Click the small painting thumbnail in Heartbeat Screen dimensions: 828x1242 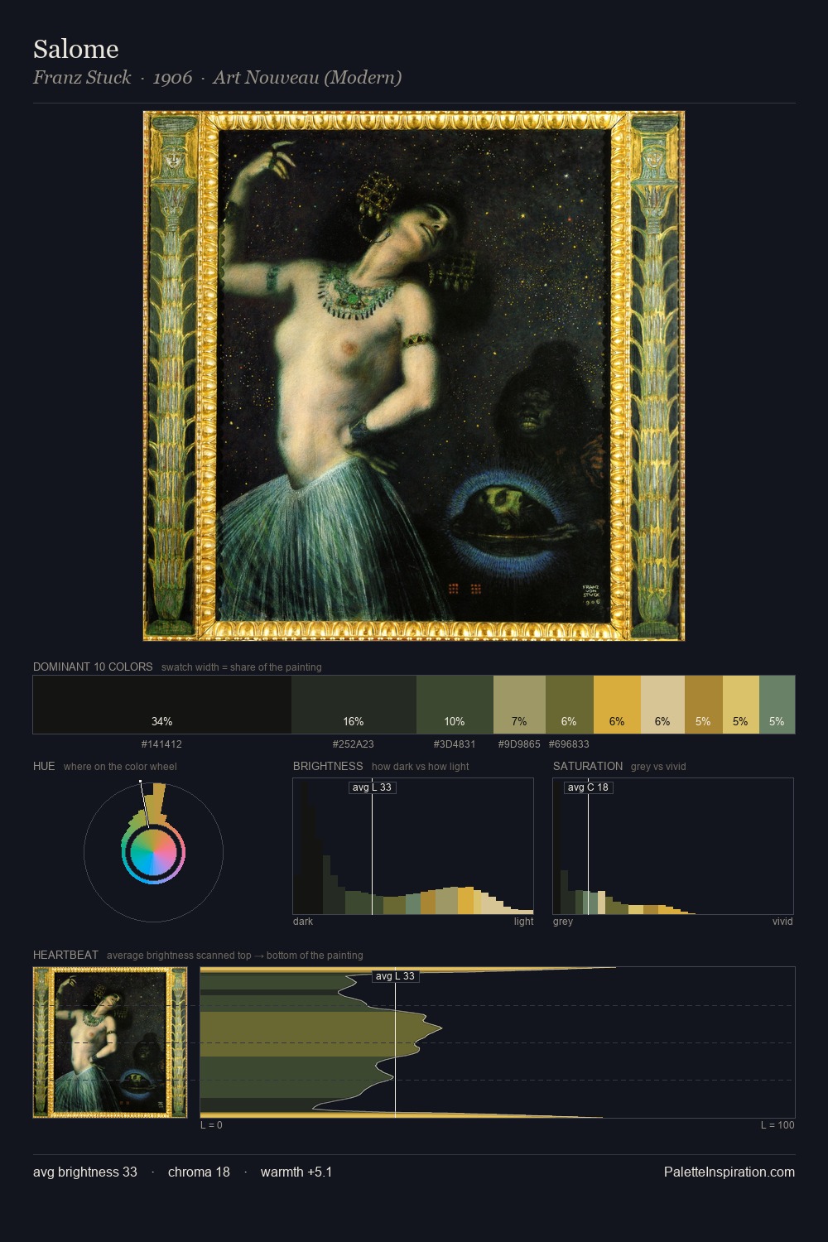(x=110, y=1042)
